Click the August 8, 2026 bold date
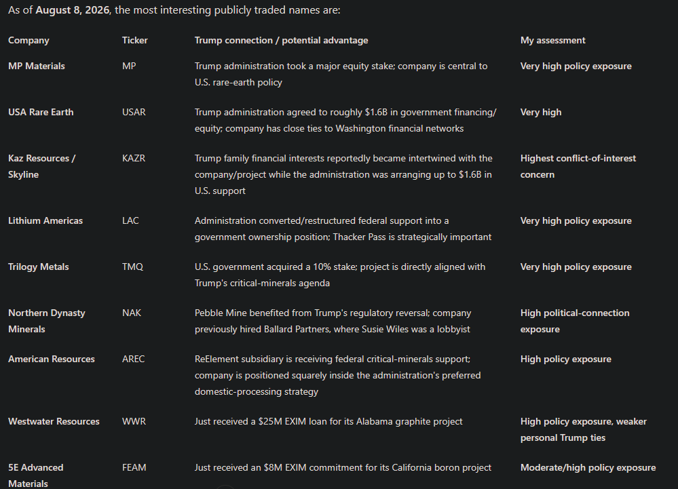Viewport: 678px width, 489px height. tap(72, 10)
